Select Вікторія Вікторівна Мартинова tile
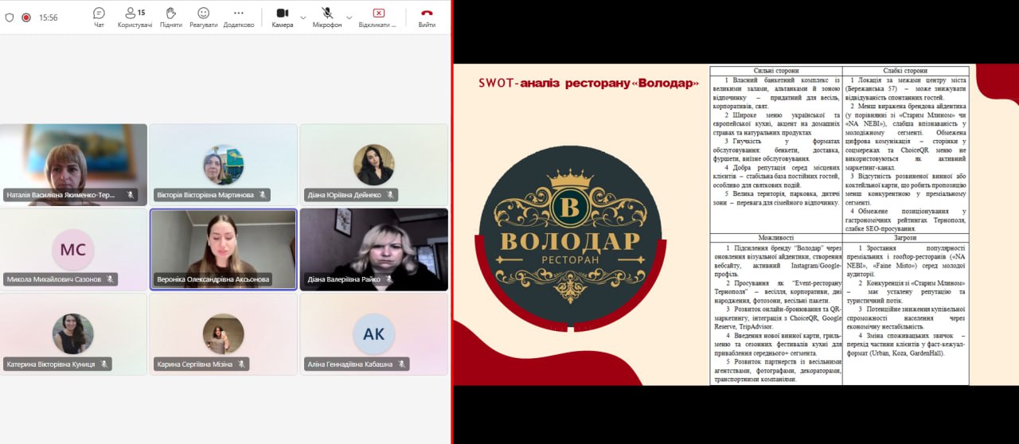 coord(224,165)
